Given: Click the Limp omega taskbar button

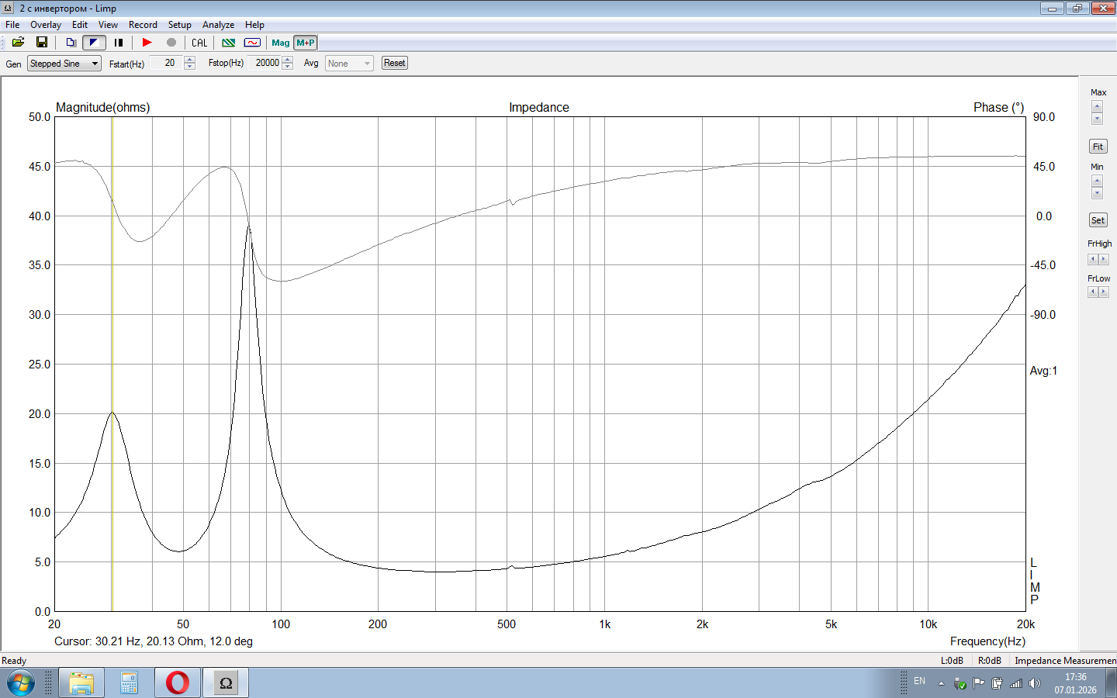Looking at the screenshot, I should coord(226,683).
